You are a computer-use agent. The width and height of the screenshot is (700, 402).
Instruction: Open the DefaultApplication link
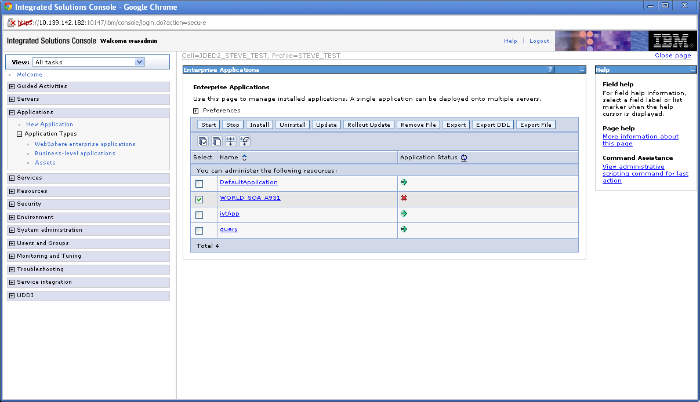coord(249,182)
